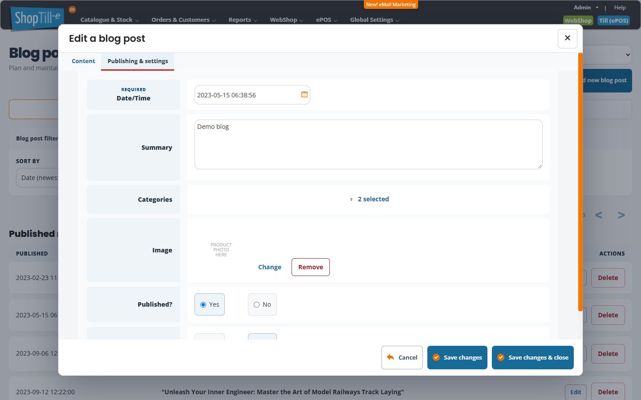641x400 pixels.
Task: Click Change image link
Action: point(270,267)
